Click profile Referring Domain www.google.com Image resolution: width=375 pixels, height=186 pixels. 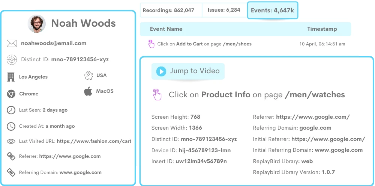(81, 172)
